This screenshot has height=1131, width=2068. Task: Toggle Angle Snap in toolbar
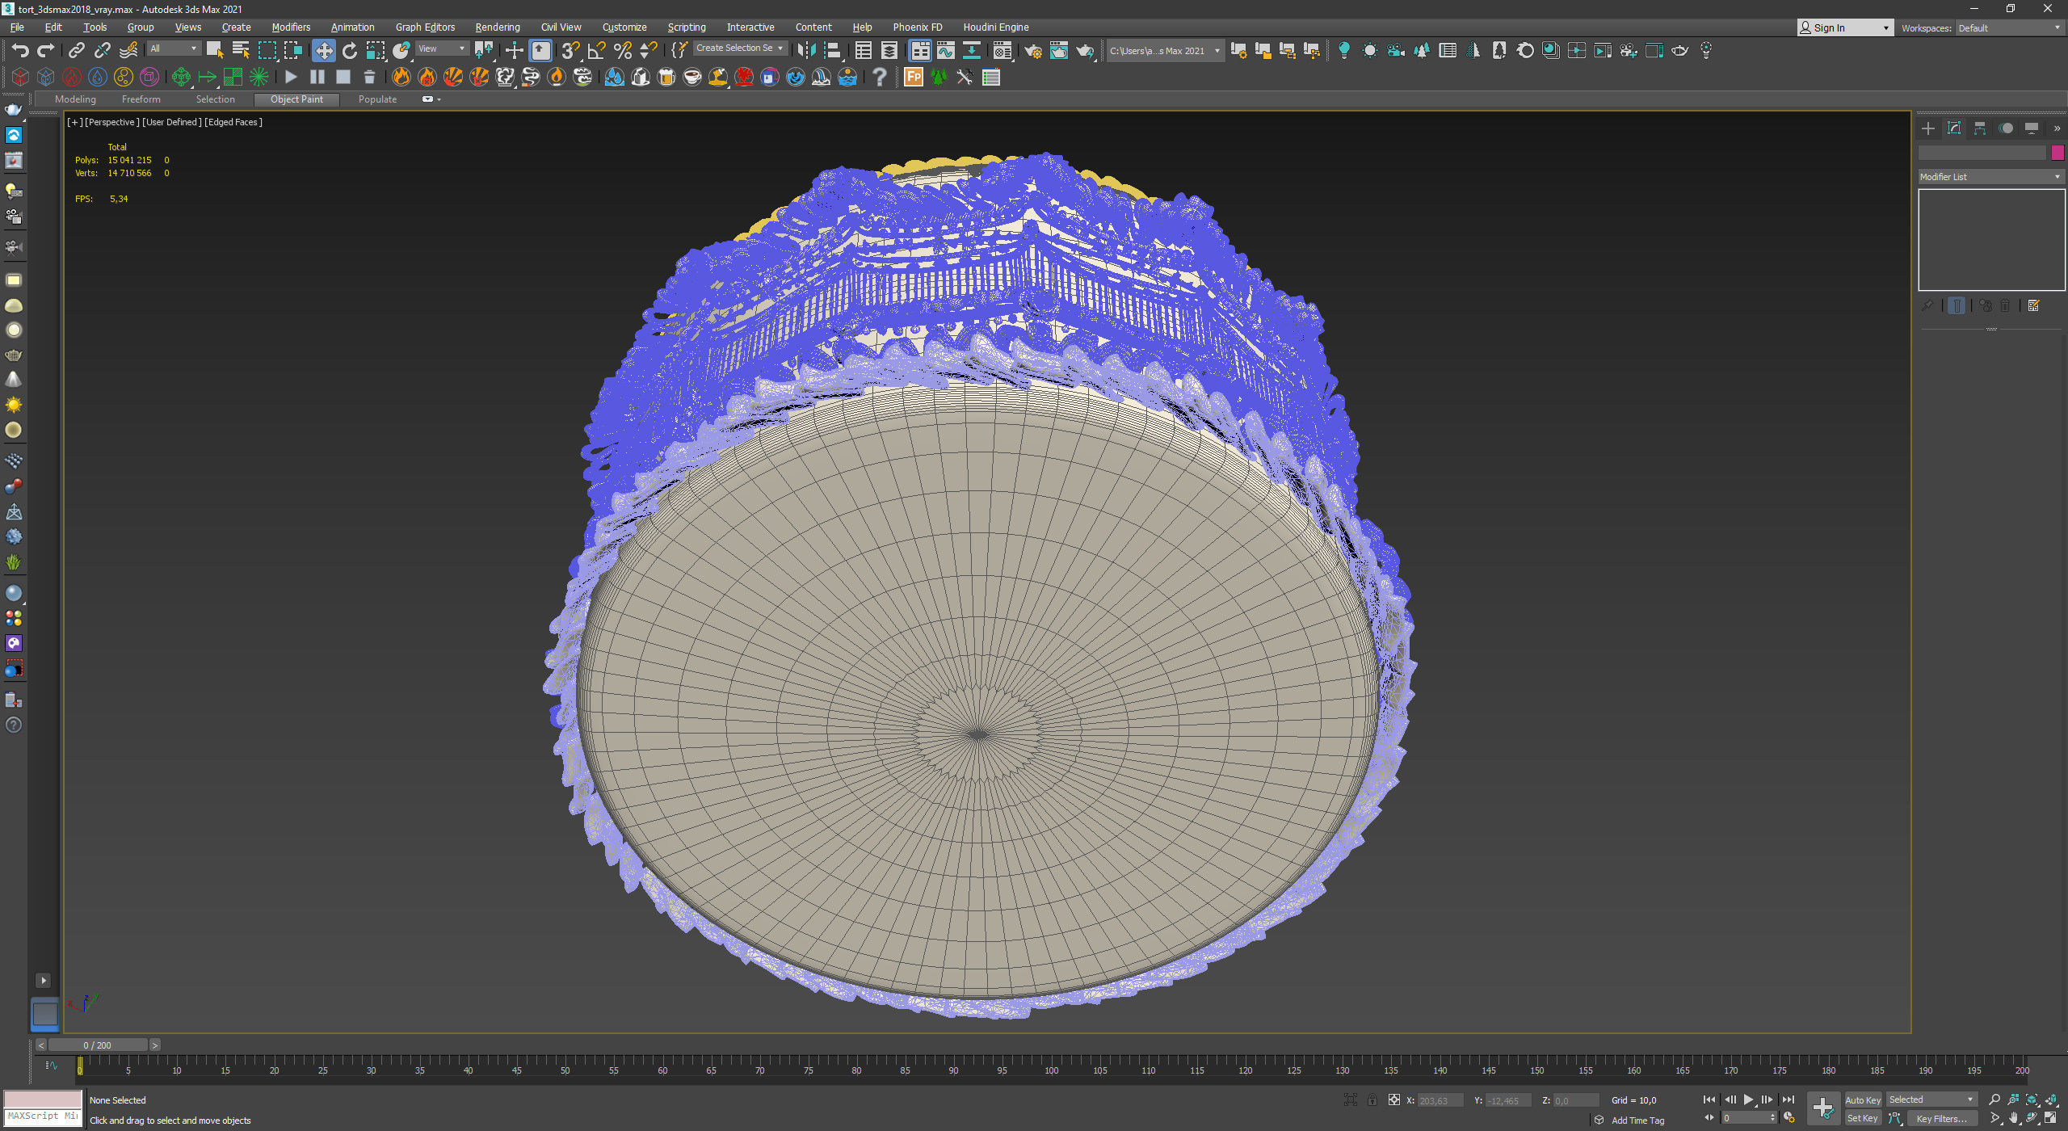point(596,51)
